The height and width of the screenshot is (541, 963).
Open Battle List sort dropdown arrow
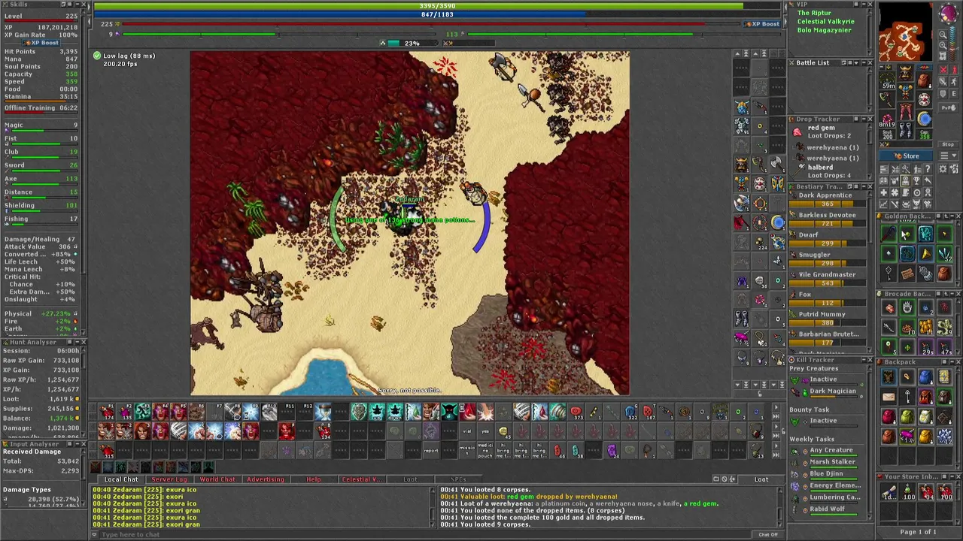856,62
